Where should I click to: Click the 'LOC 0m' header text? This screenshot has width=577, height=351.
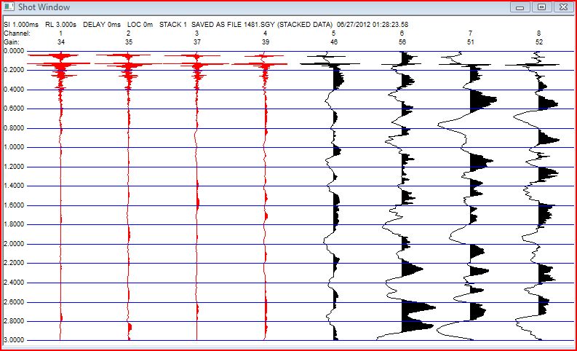140,25
